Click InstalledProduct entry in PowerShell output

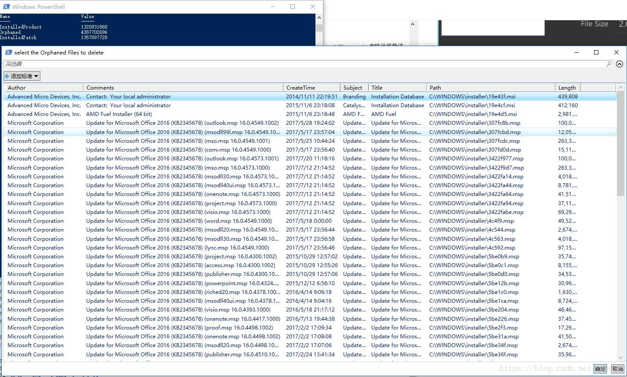[21, 27]
